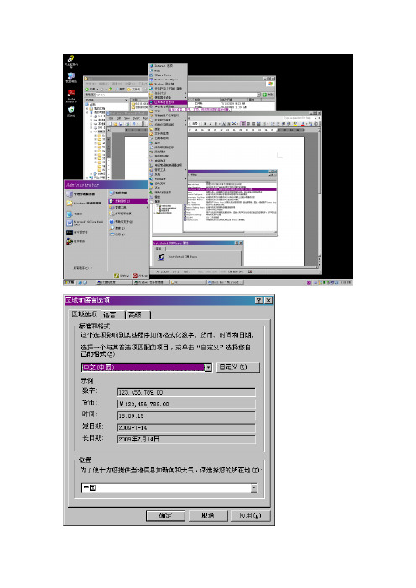Screen dimensions: 416x588
Task: Open My Computer desktop icon
Action: pos(71,76)
